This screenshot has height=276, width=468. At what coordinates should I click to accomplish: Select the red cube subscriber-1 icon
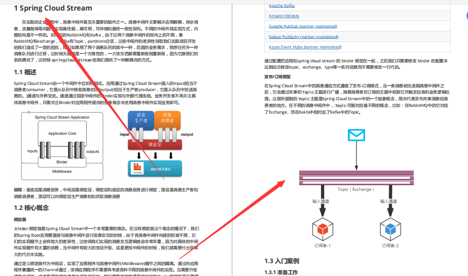(x=323, y=230)
